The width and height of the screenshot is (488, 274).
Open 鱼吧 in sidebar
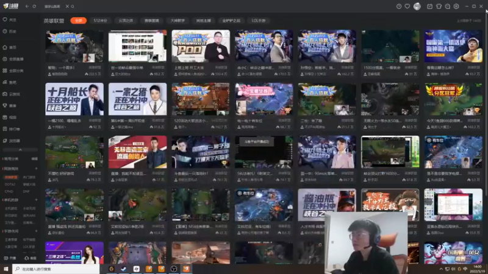click(9, 82)
